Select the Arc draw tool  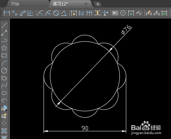4,63
